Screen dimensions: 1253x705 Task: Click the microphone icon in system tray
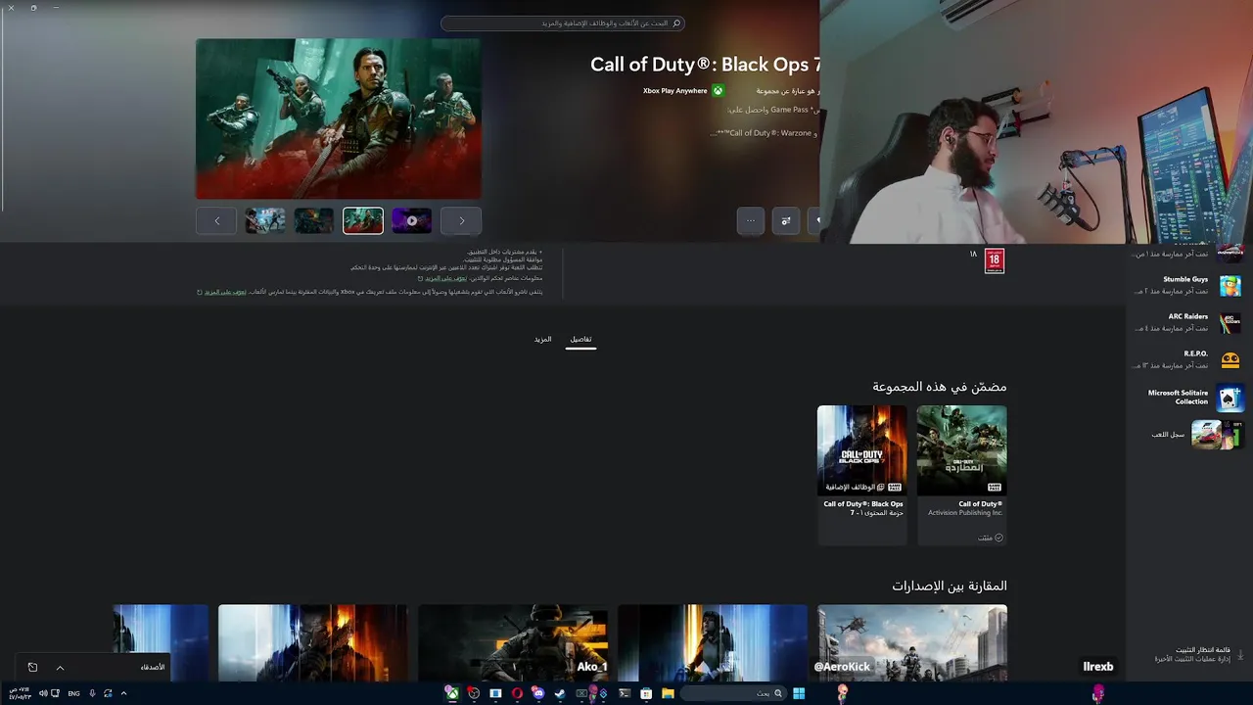click(x=92, y=693)
